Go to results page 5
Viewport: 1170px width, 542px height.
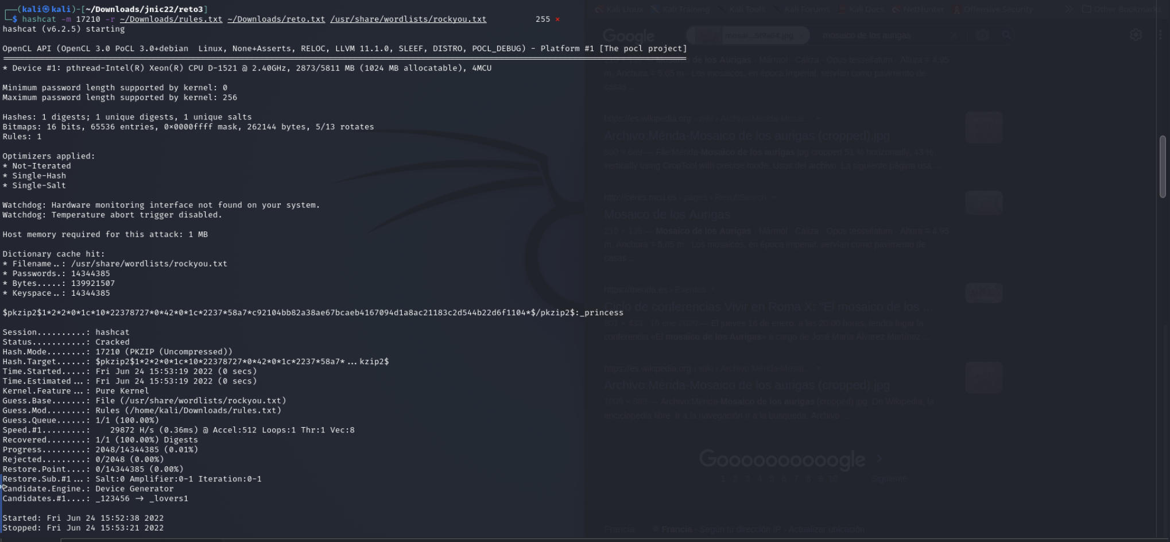pyautogui.click(x=772, y=479)
